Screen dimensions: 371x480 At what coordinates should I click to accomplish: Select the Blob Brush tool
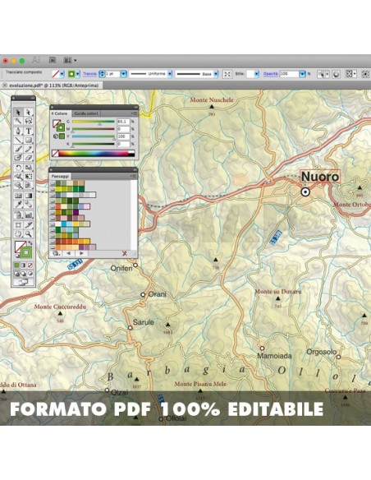pos(18,157)
